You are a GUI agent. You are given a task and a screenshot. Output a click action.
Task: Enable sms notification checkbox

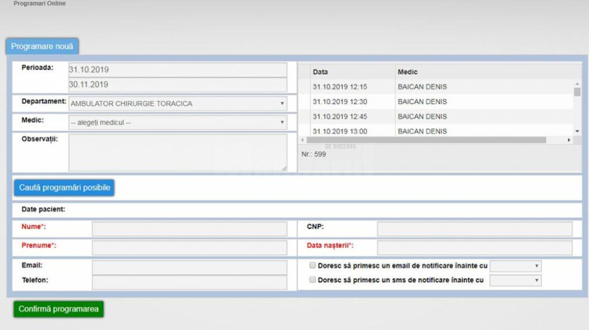tap(312, 279)
